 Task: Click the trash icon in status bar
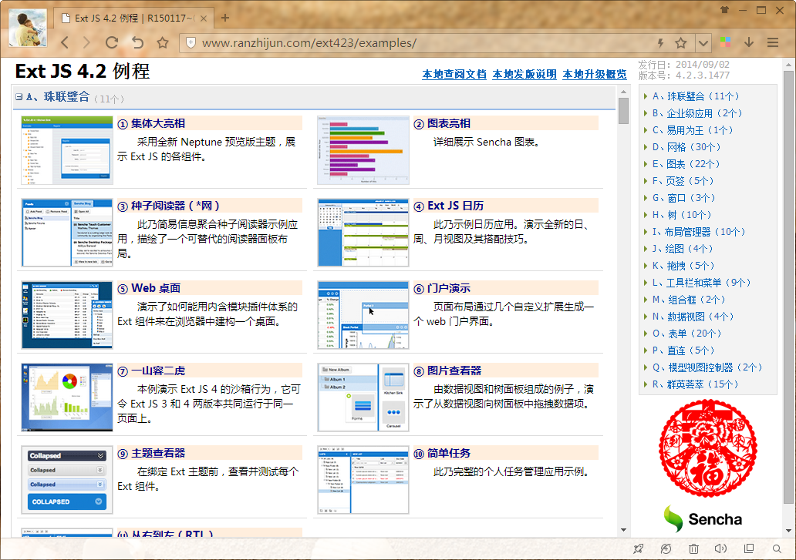coord(693,548)
